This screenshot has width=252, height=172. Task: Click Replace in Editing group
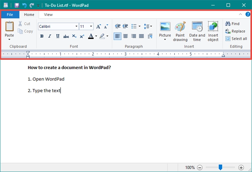point(235,31)
